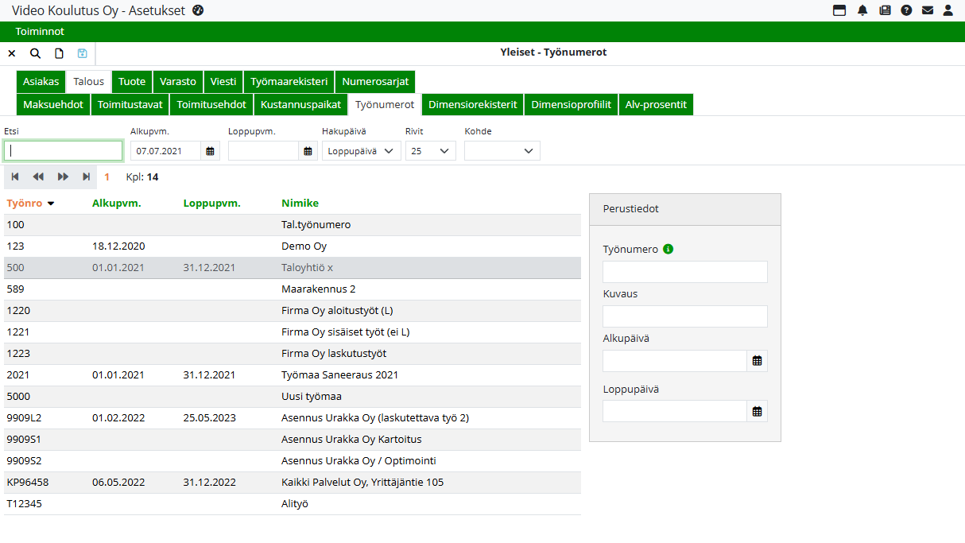Sort the list by Nimike column
965x543 pixels.
(x=300, y=203)
